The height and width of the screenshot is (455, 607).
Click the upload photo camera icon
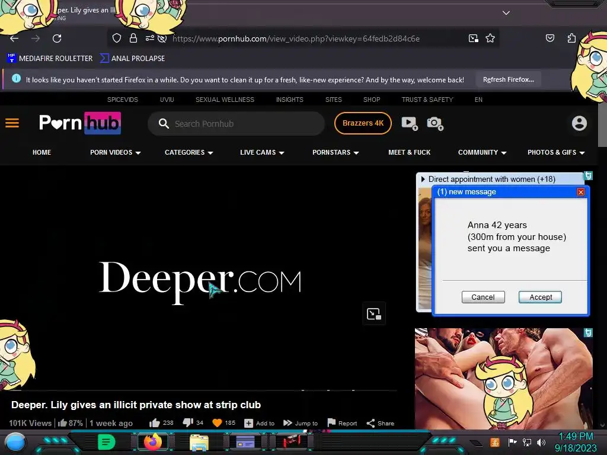click(435, 123)
